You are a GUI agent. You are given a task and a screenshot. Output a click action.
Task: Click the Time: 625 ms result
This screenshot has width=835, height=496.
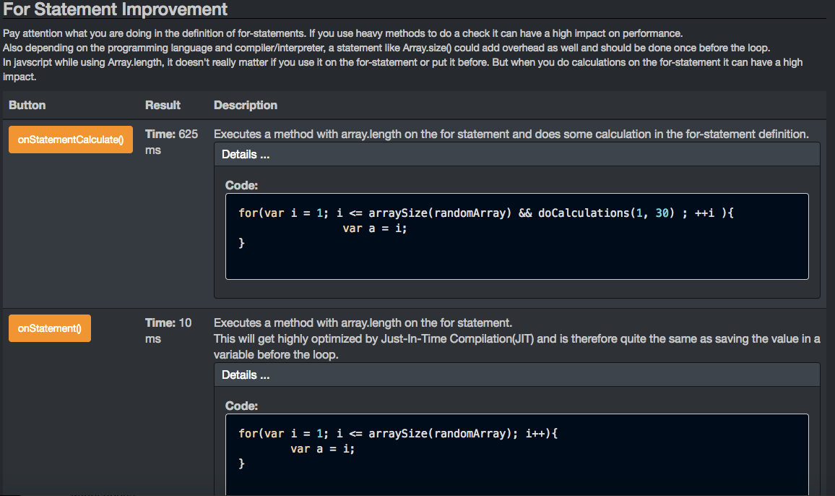171,142
